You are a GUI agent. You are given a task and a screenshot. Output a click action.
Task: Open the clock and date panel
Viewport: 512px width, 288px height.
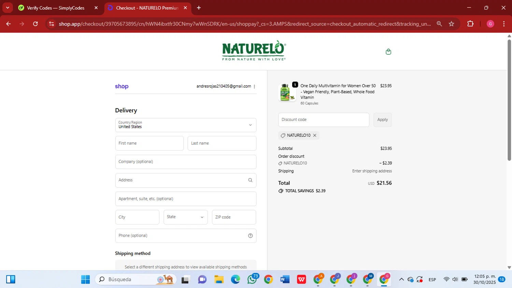[485, 279]
